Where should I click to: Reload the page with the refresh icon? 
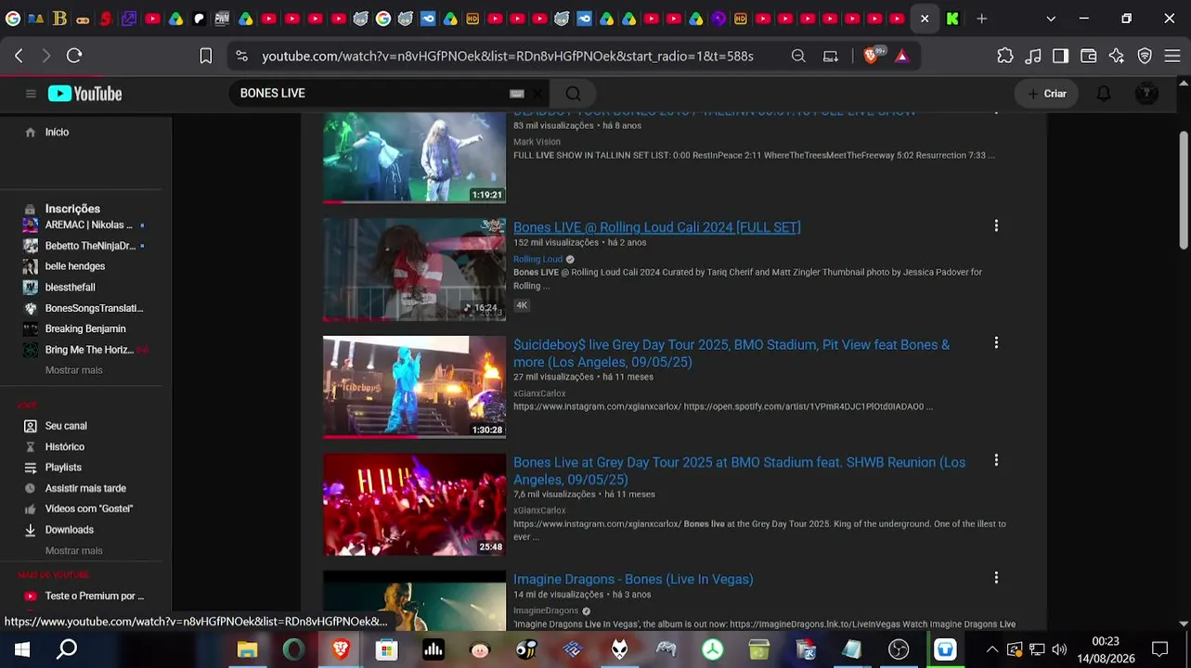pos(74,57)
